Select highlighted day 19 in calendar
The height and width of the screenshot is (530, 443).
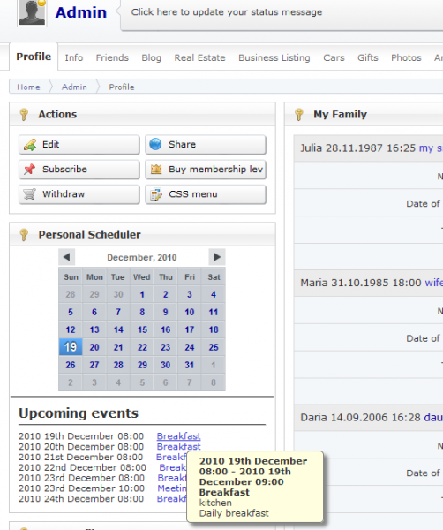click(x=71, y=347)
